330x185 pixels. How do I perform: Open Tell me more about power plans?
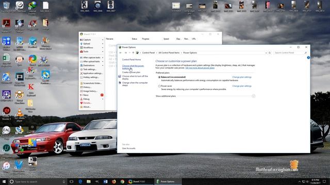[x=200, y=68]
